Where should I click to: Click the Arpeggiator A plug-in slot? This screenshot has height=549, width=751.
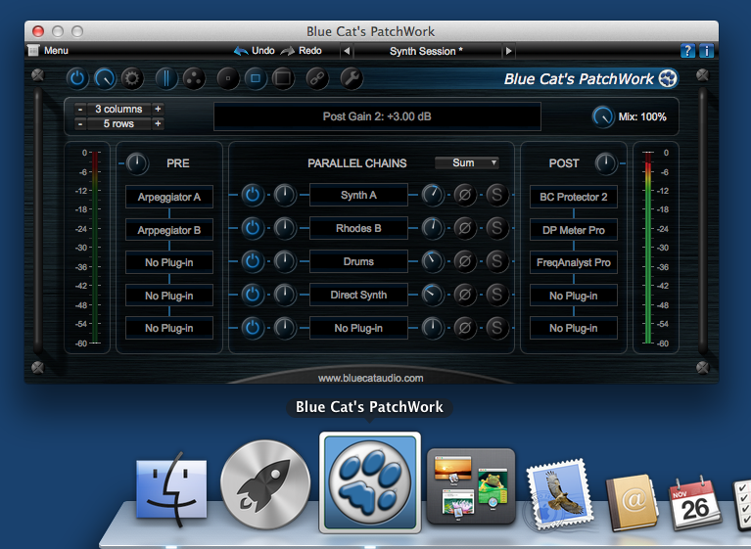point(169,197)
